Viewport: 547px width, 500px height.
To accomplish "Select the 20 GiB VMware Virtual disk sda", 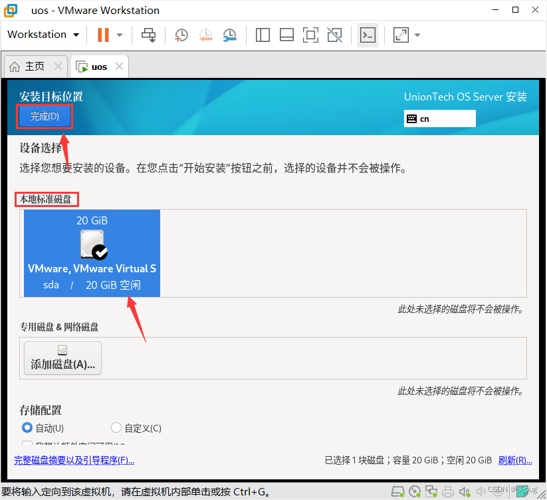I will click(92, 253).
